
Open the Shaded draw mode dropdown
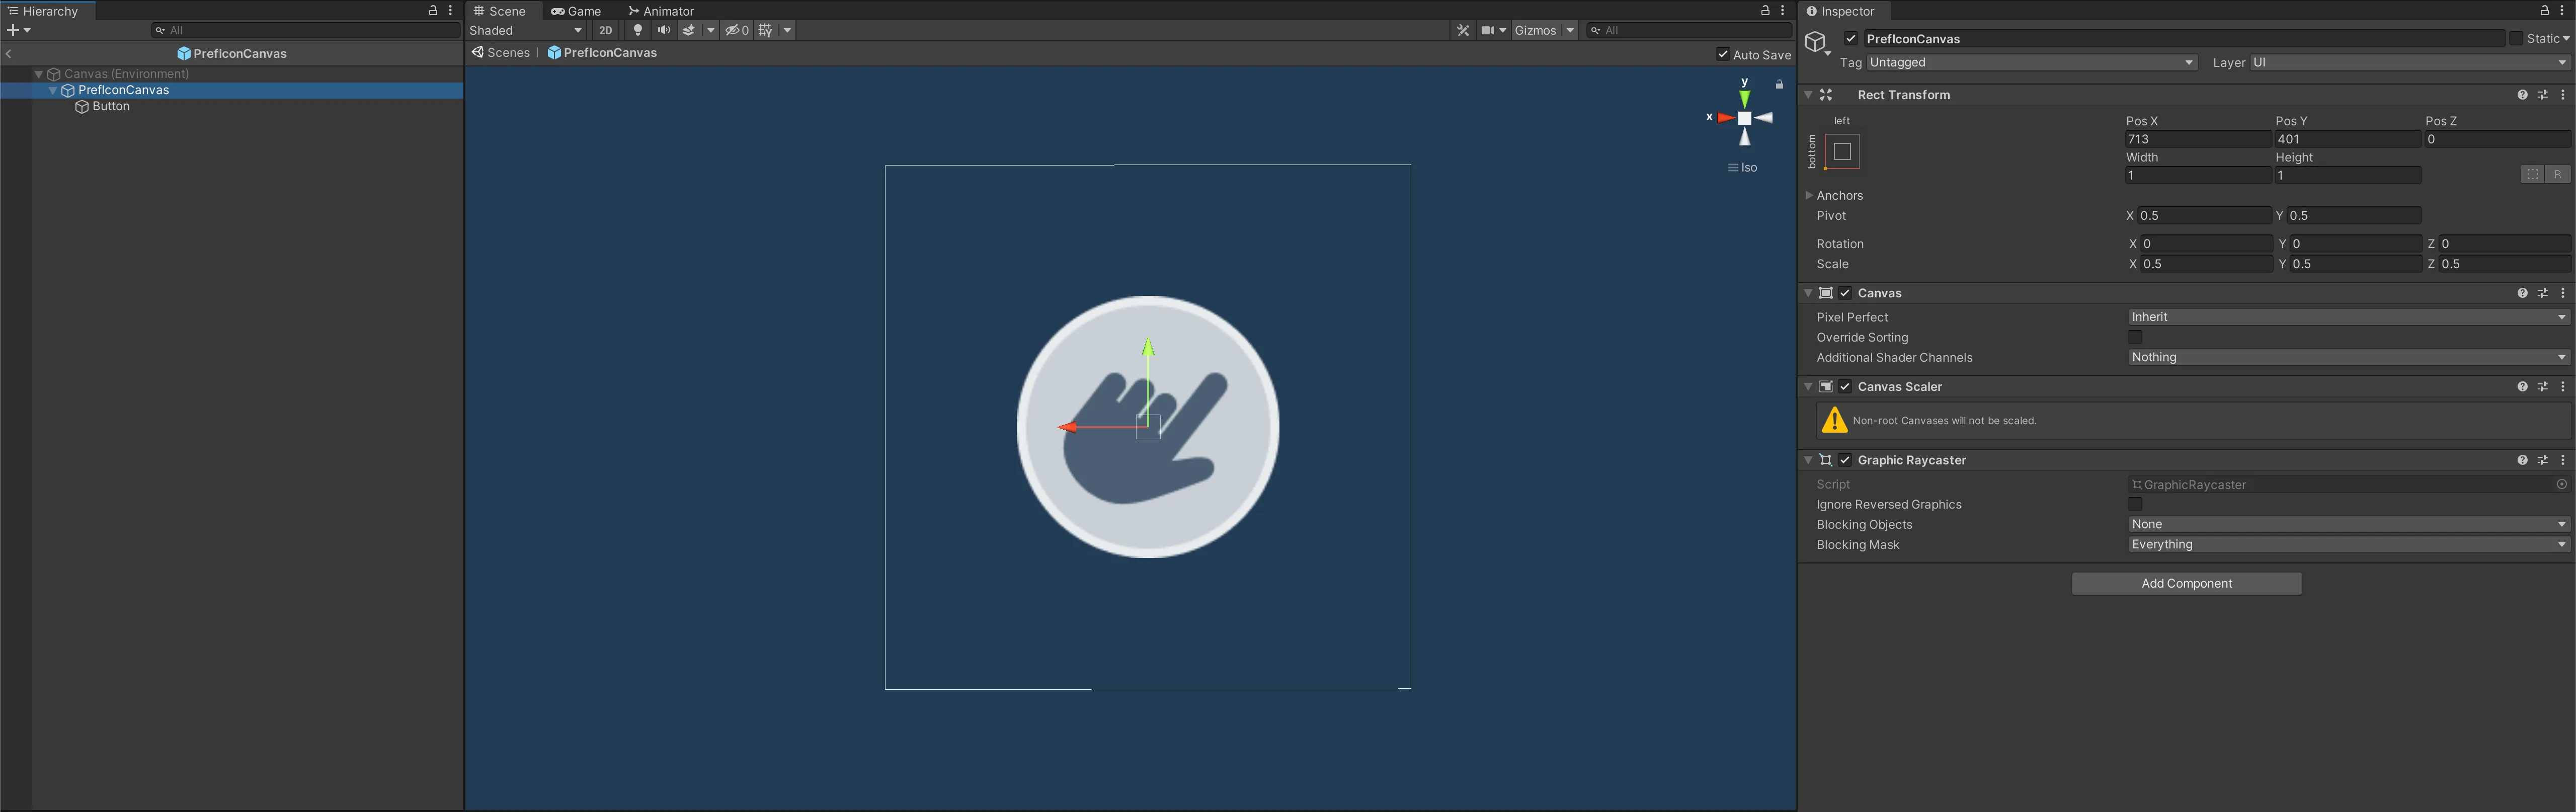(526, 30)
